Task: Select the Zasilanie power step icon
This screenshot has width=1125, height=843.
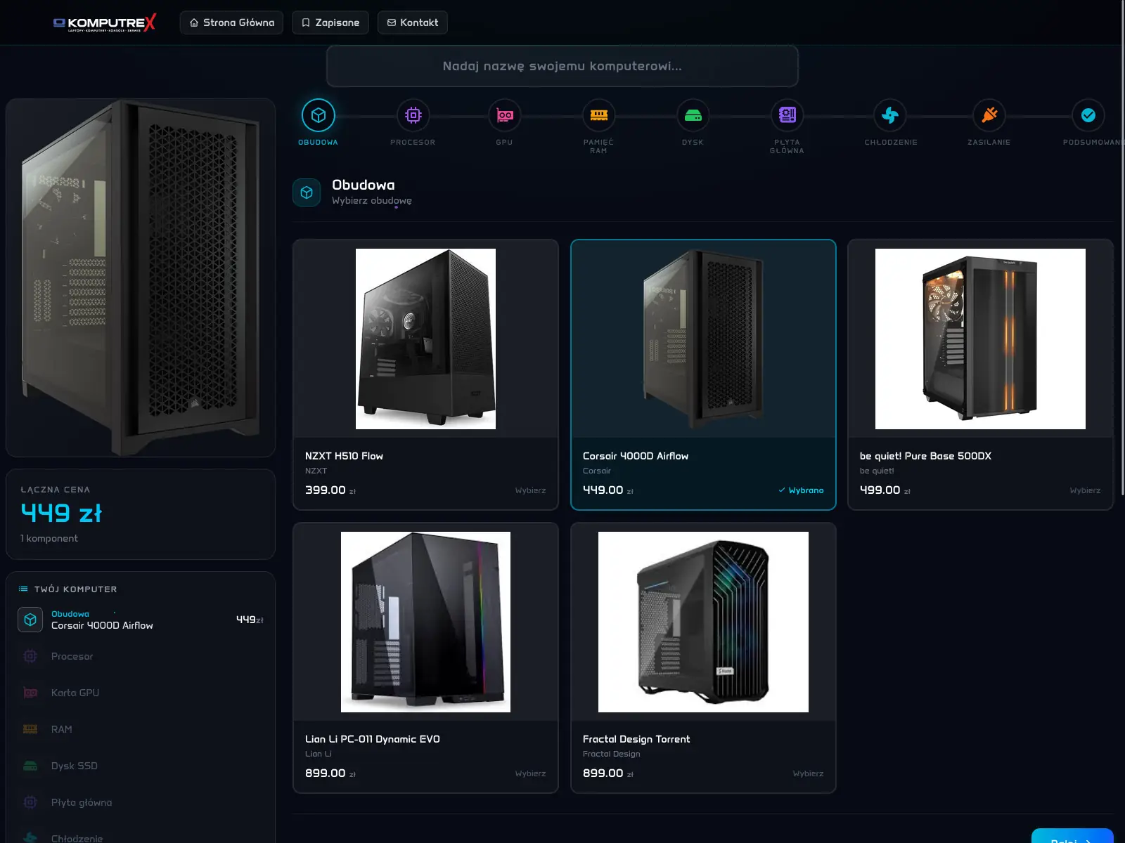Action: (989, 115)
